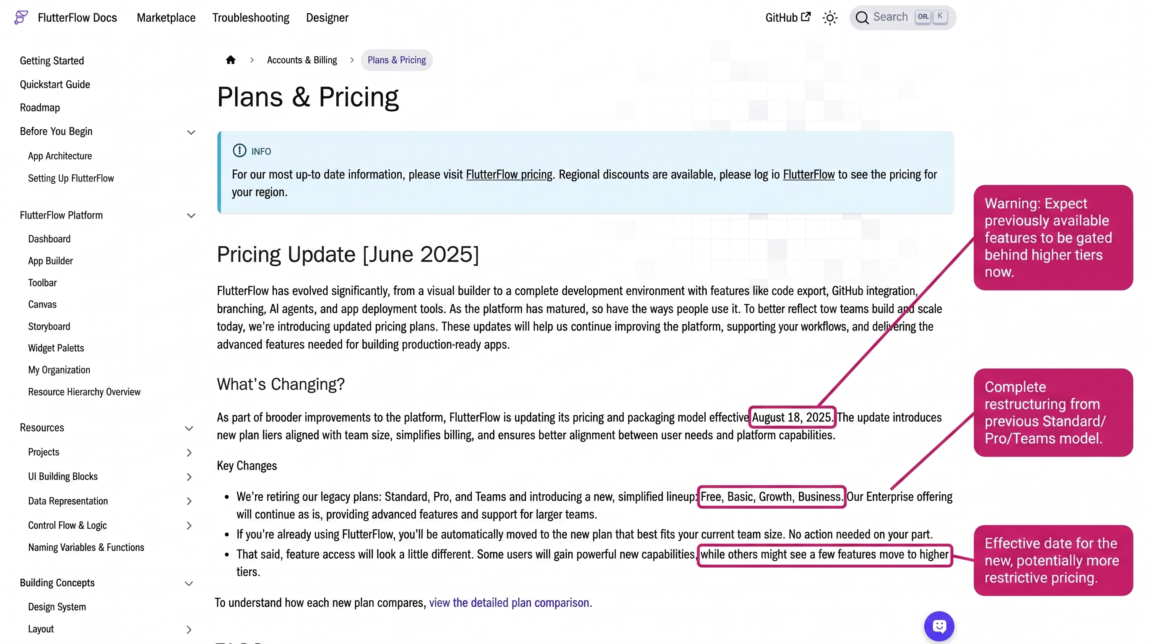Open My Organization sidebar item
Viewport: 1154px width, 644px height.
[59, 369]
